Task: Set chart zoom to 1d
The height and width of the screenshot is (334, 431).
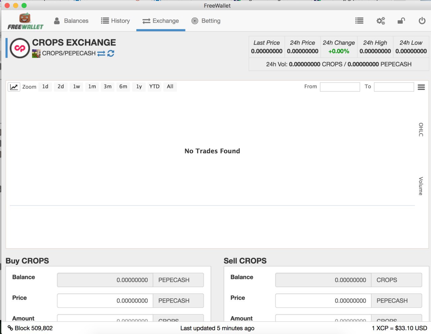Action: pyautogui.click(x=45, y=87)
